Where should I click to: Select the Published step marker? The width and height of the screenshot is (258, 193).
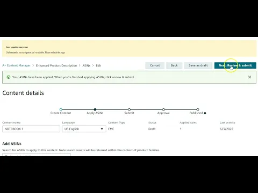click(x=198, y=109)
